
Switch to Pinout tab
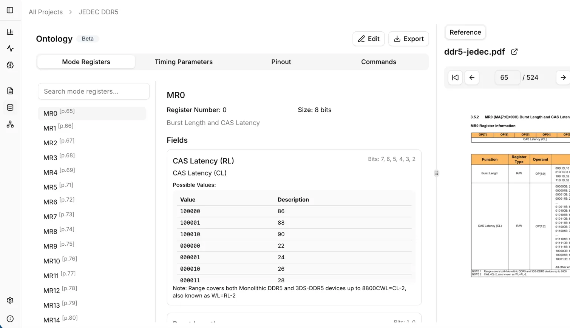pyautogui.click(x=281, y=62)
